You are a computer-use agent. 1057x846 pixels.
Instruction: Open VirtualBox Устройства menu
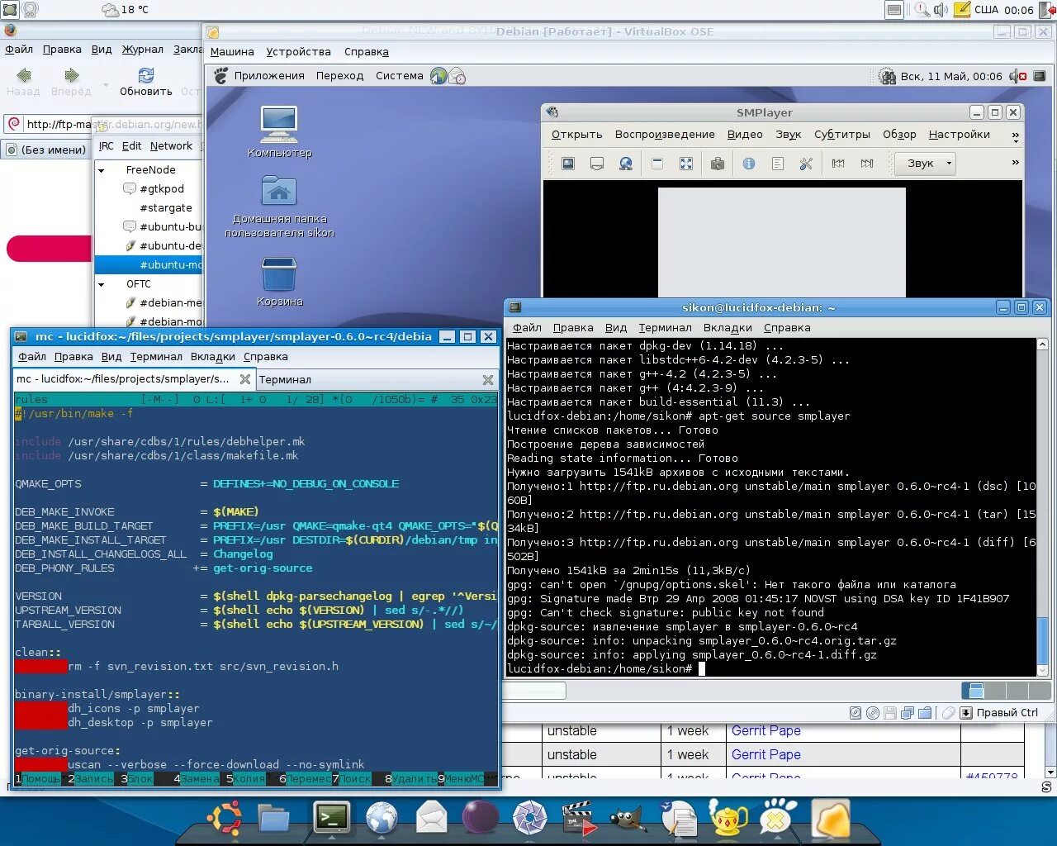(x=298, y=52)
